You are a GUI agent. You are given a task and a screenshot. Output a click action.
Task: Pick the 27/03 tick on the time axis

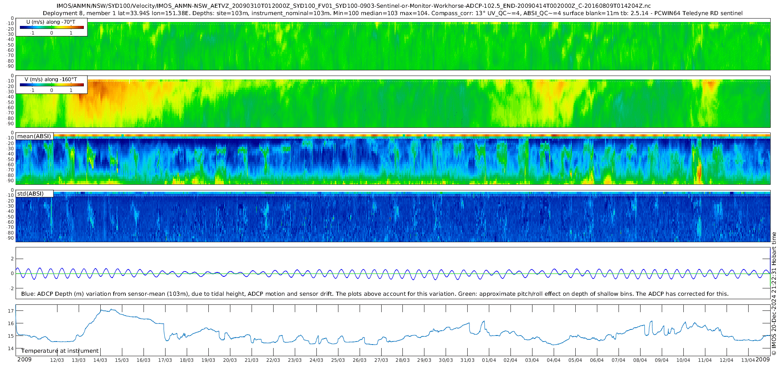(381, 360)
